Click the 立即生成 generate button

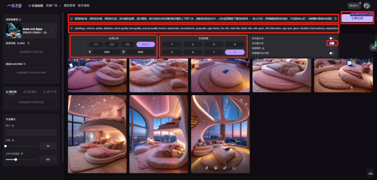tap(357, 18)
